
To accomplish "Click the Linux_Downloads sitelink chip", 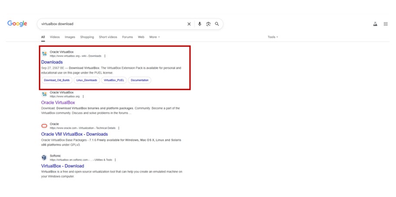I will (86, 80).
